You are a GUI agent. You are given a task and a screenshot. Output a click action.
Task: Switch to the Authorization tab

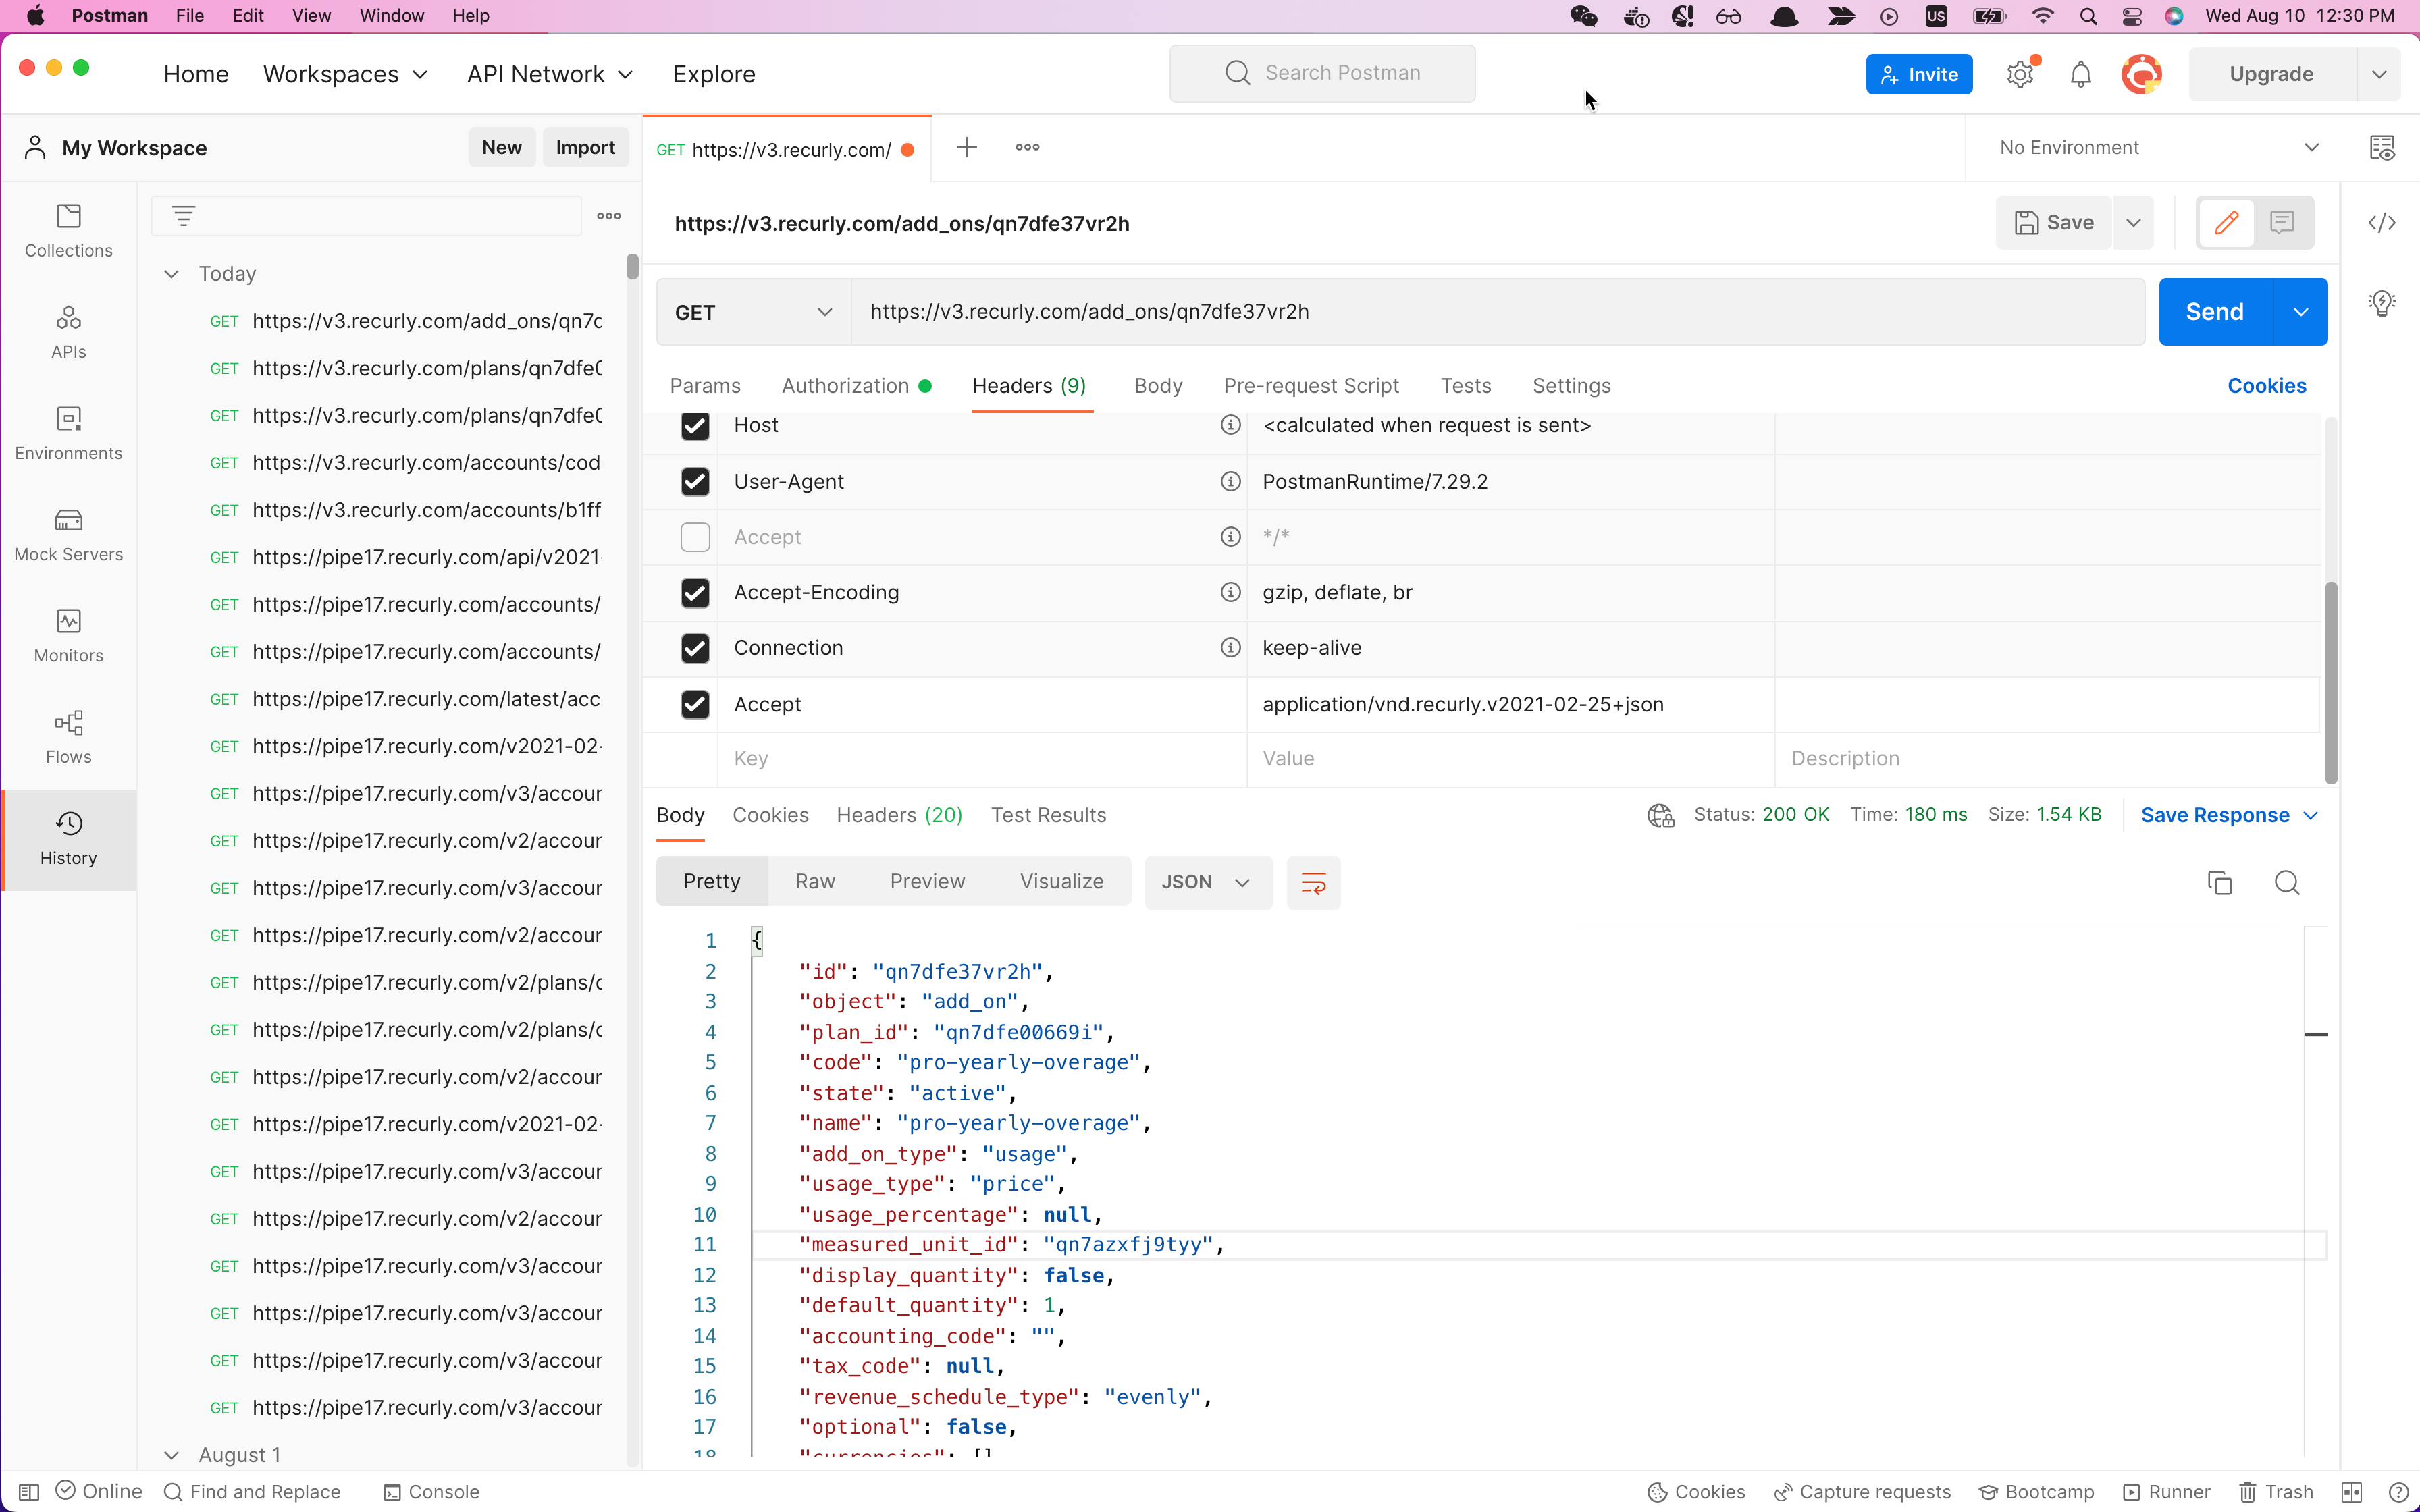(845, 386)
